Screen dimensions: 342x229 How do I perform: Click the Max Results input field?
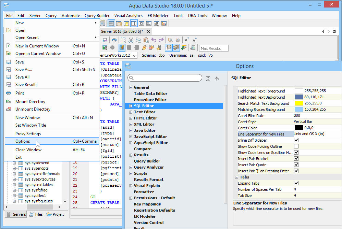point(214,48)
